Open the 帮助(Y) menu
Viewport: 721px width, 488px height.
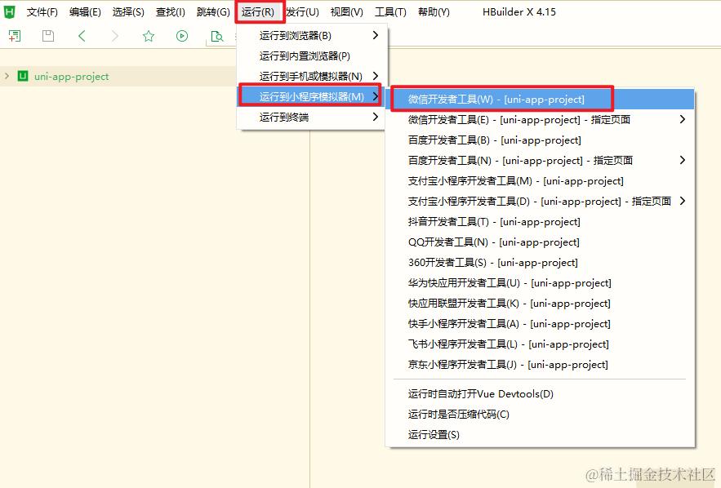pos(434,12)
